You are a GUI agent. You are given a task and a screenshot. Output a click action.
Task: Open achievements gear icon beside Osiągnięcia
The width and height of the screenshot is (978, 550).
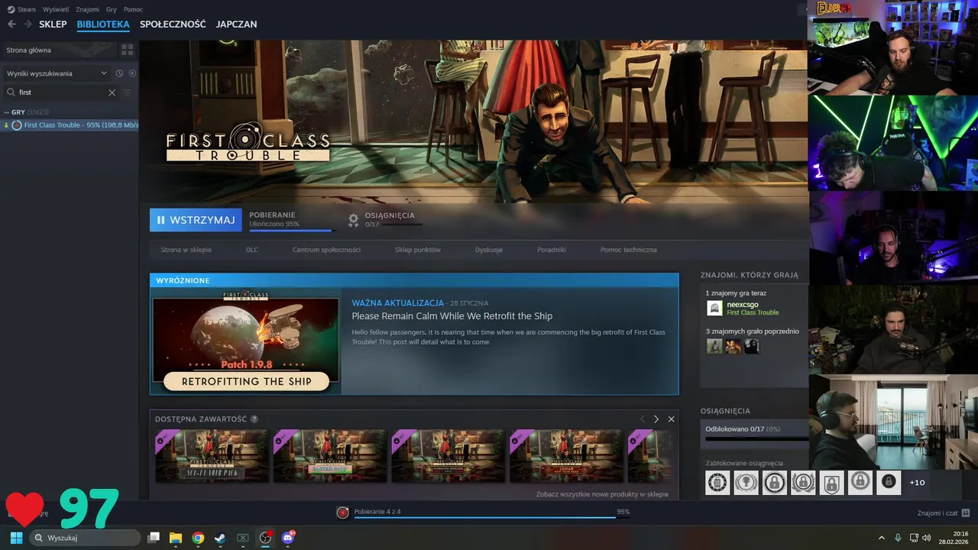353,219
